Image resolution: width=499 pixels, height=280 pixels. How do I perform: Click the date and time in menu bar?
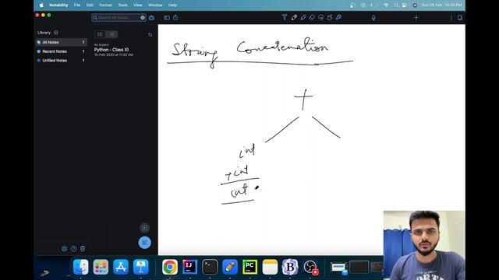click(441, 5)
